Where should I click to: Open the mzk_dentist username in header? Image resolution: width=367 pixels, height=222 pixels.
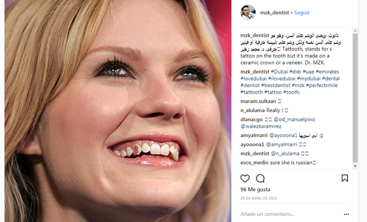point(275,13)
